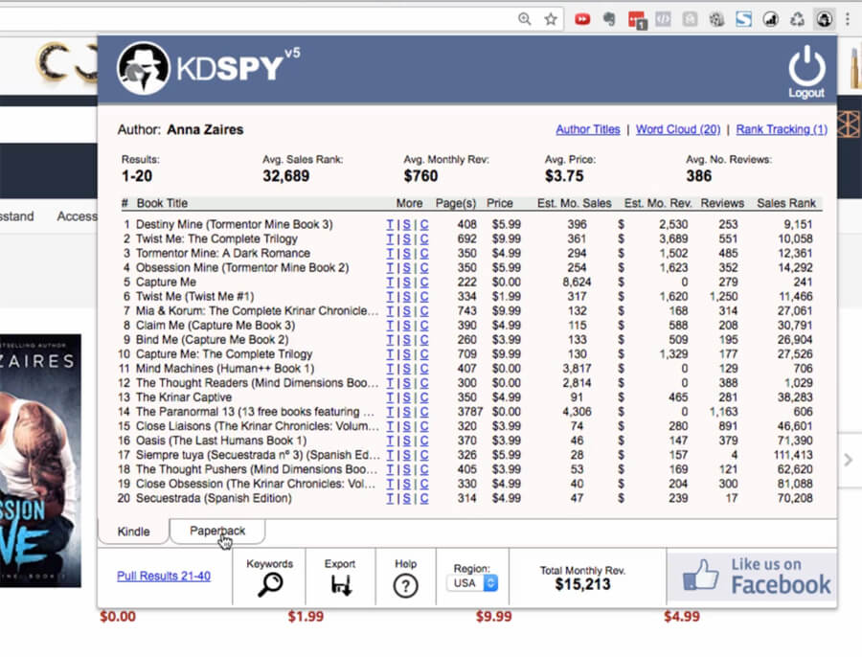This screenshot has width=862, height=657.
Task: Click the Export cart icon
Action: pyautogui.click(x=340, y=584)
